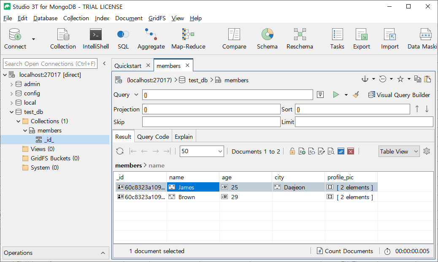The width and height of the screenshot is (438, 262).
Task: Click the Skip input field
Action: point(211,122)
